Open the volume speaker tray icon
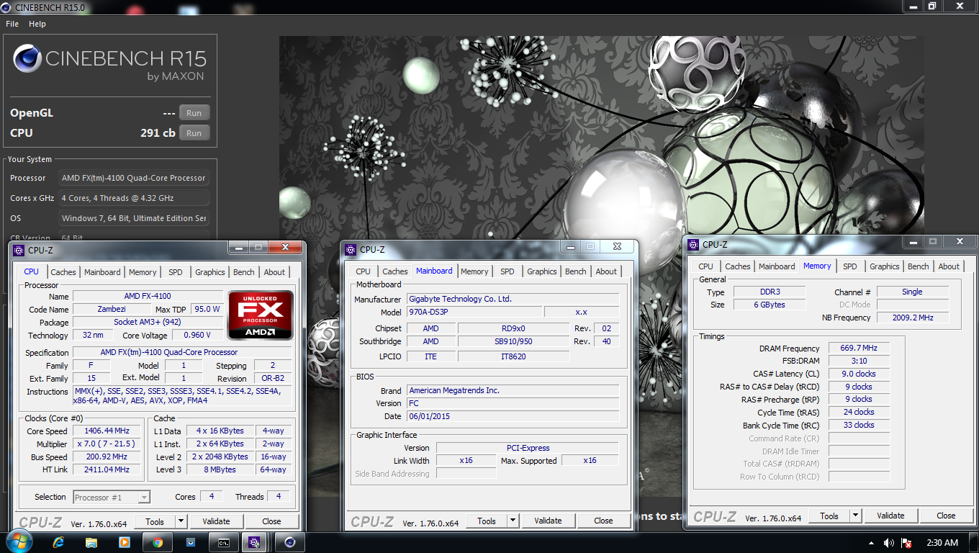Screen dimensions: 979x553 click(889, 543)
